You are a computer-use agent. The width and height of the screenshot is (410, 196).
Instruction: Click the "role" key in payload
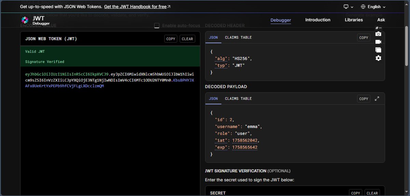pos(222,133)
